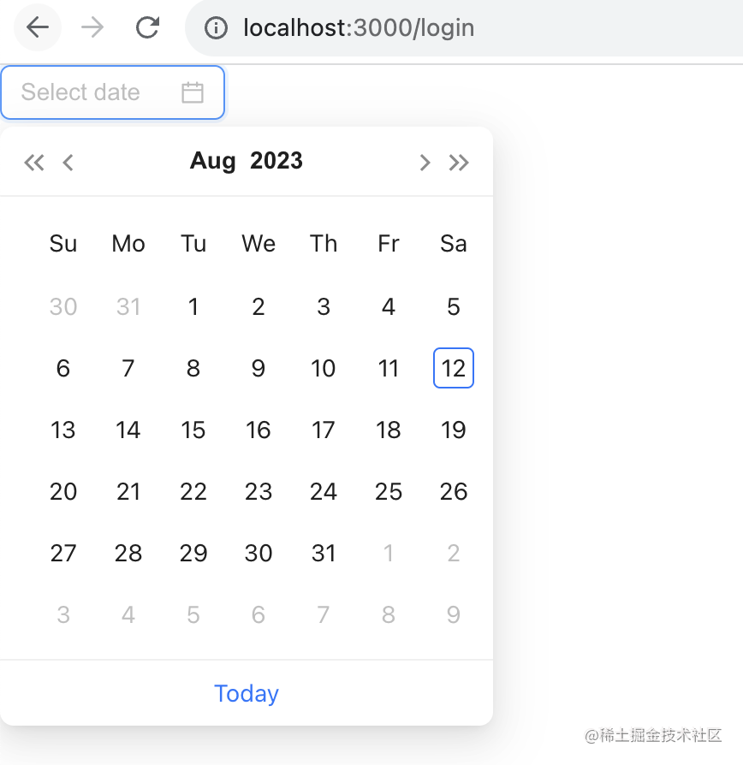Go to next month with right chevron

tap(425, 163)
